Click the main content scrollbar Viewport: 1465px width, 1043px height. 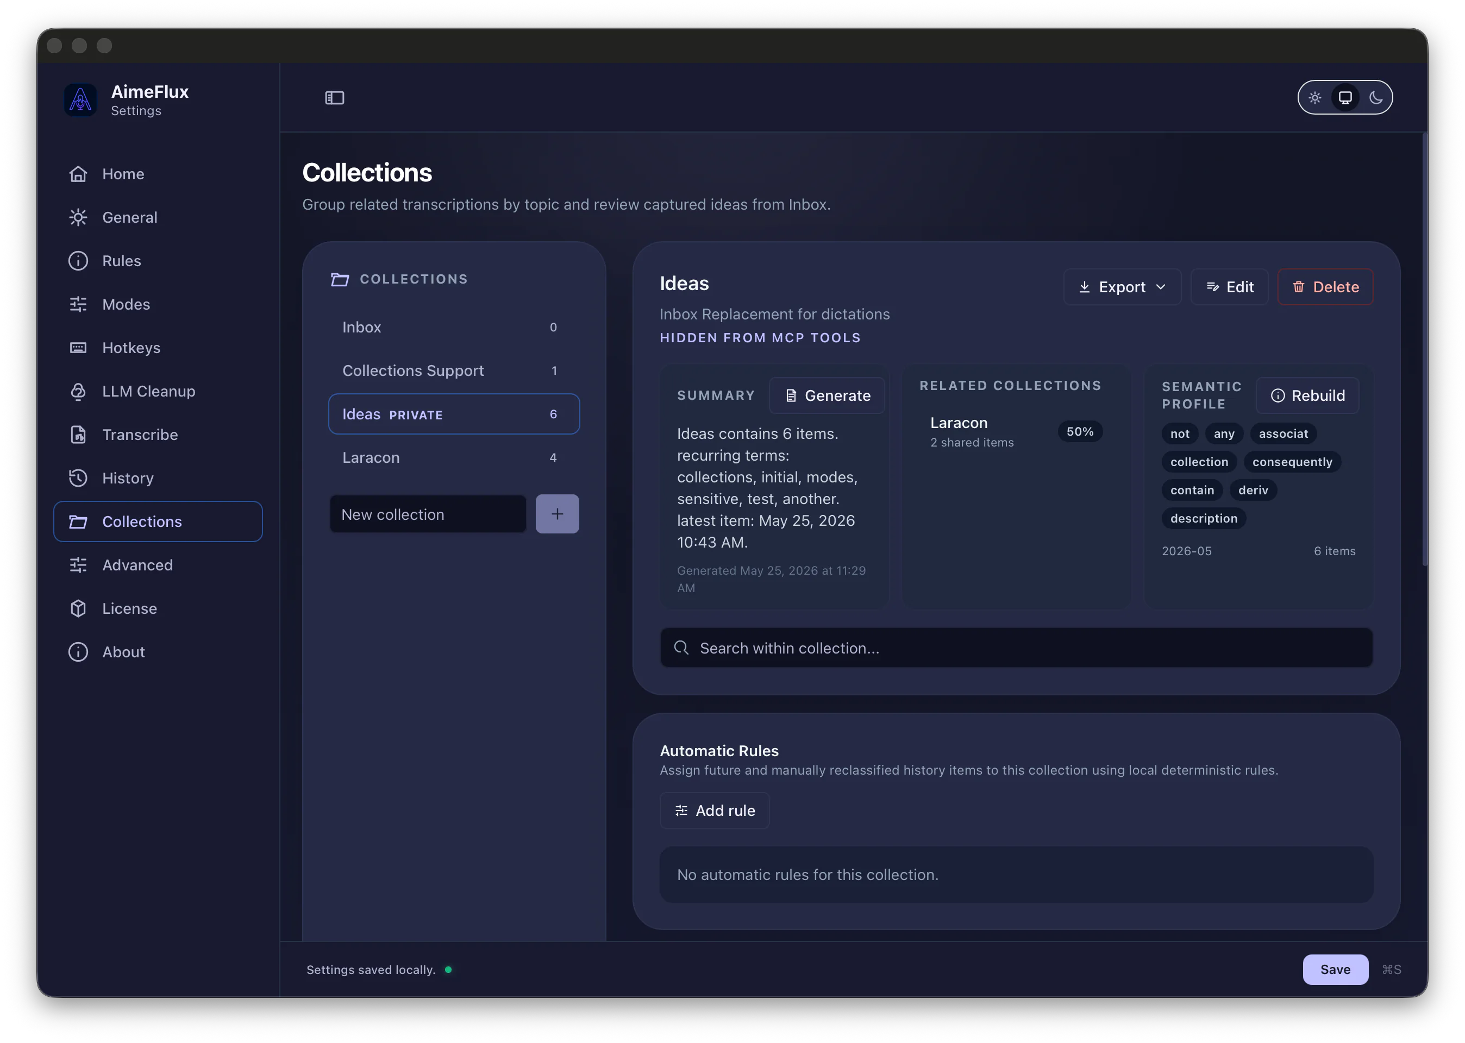click(x=1425, y=350)
